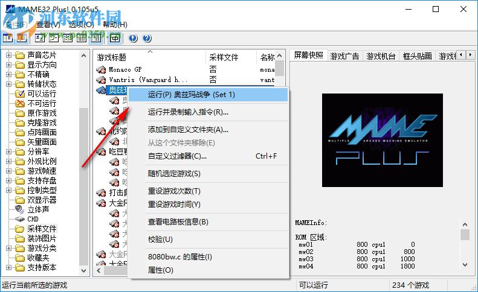
Task: Expand the 显示方向 tree node
Action: (8, 65)
